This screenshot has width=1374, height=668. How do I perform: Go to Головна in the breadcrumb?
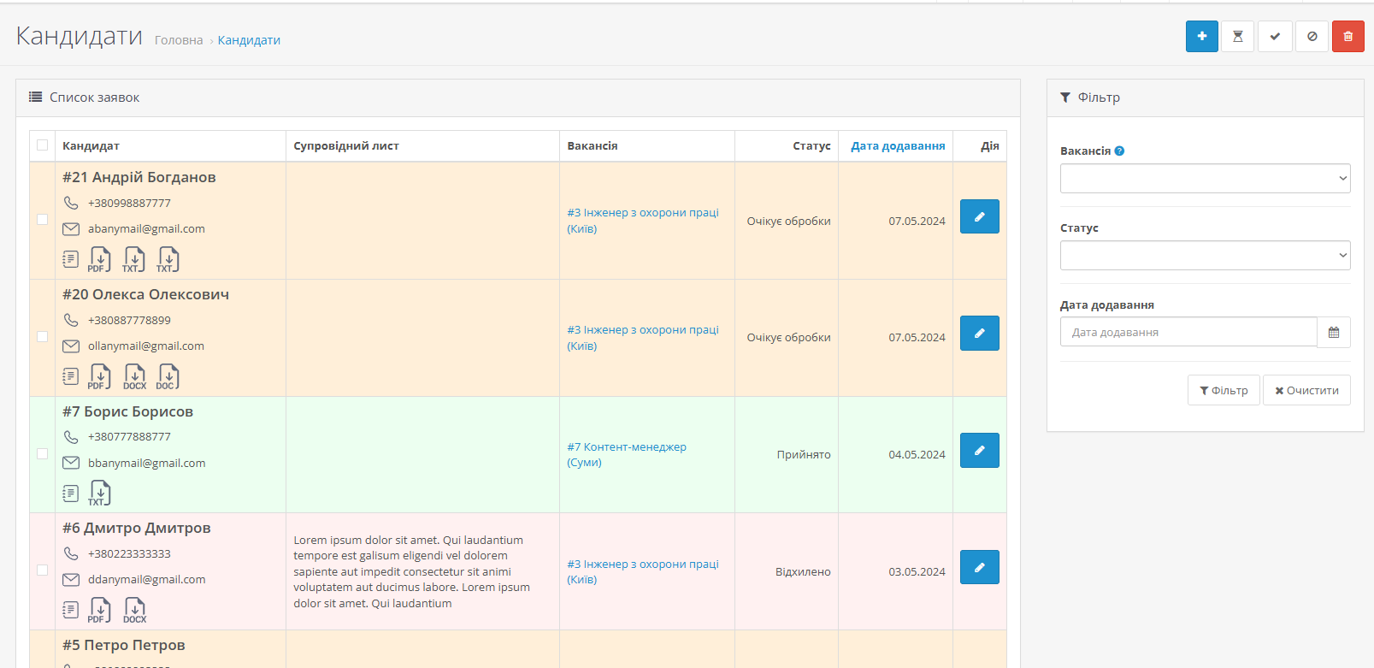179,40
